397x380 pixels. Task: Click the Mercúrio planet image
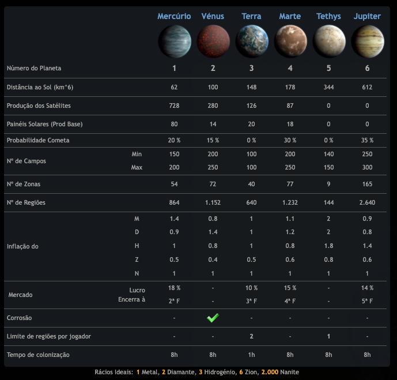(175, 42)
